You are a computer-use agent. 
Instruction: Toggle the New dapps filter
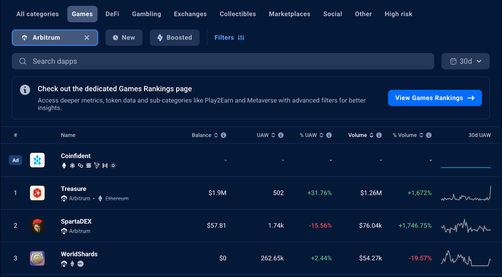(124, 38)
